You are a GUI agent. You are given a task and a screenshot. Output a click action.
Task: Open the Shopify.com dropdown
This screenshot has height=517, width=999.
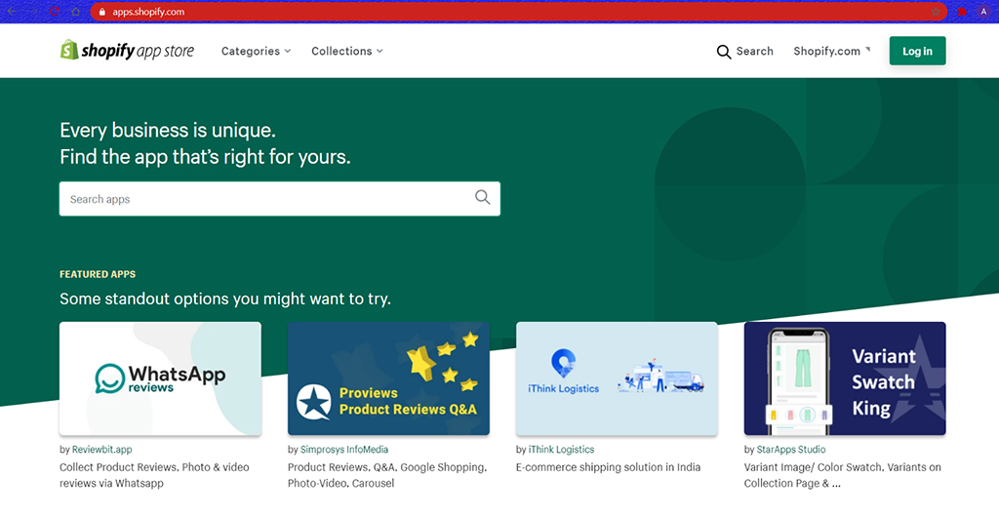coord(831,51)
